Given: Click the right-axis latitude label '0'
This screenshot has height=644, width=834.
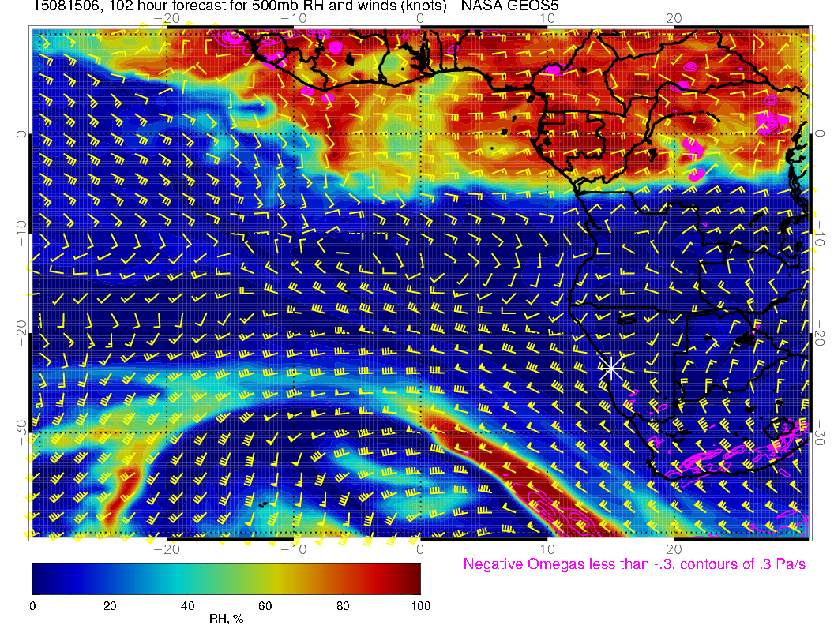Looking at the screenshot, I should (x=820, y=134).
